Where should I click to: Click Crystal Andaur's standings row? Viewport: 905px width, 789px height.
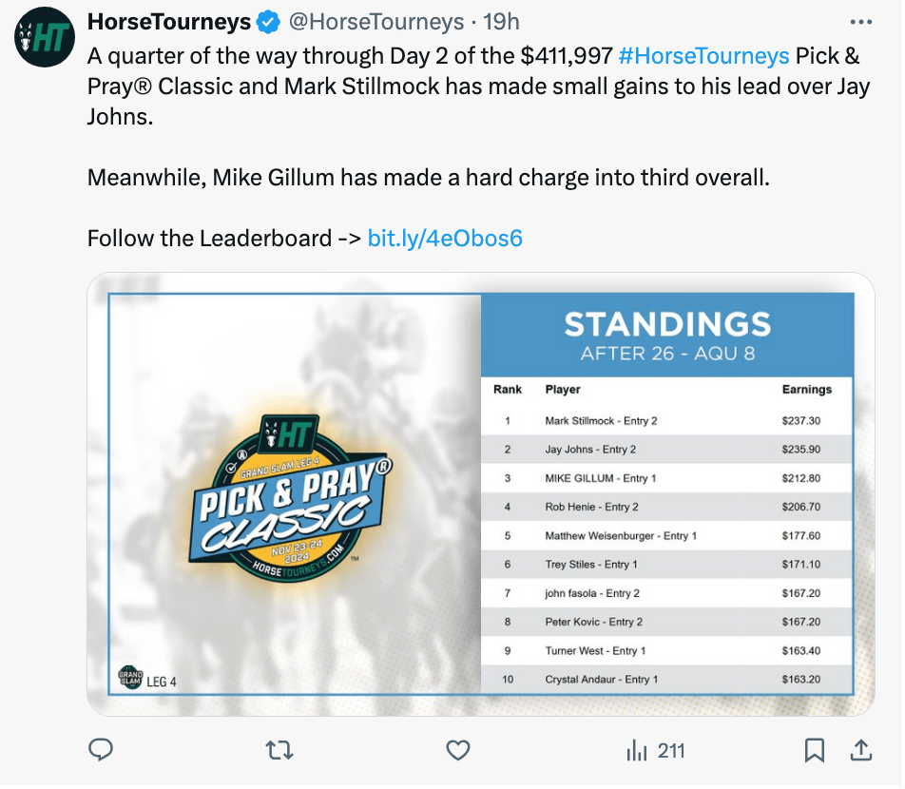(x=666, y=679)
